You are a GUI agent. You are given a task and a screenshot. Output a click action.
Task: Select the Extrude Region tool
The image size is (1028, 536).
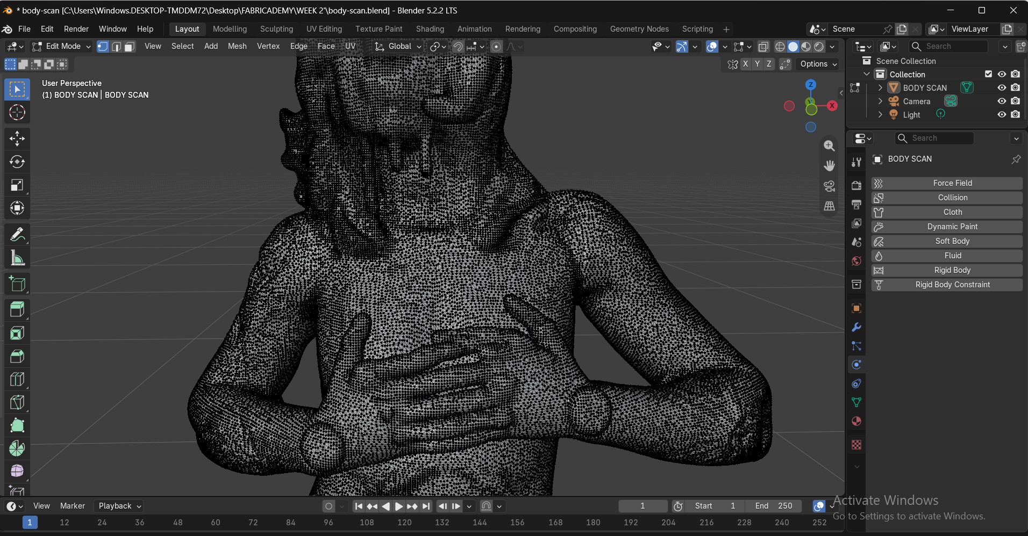[17, 309]
